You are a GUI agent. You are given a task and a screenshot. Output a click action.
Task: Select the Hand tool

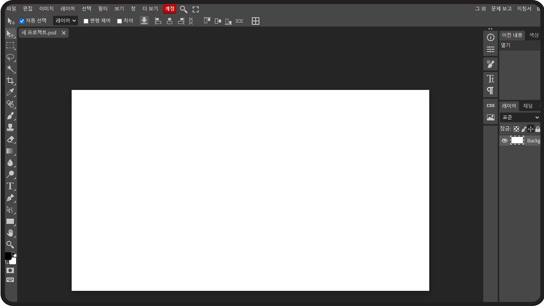pyautogui.click(x=11, y=233)
